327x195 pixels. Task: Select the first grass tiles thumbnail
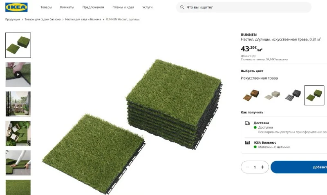click(x=18, y=45)
